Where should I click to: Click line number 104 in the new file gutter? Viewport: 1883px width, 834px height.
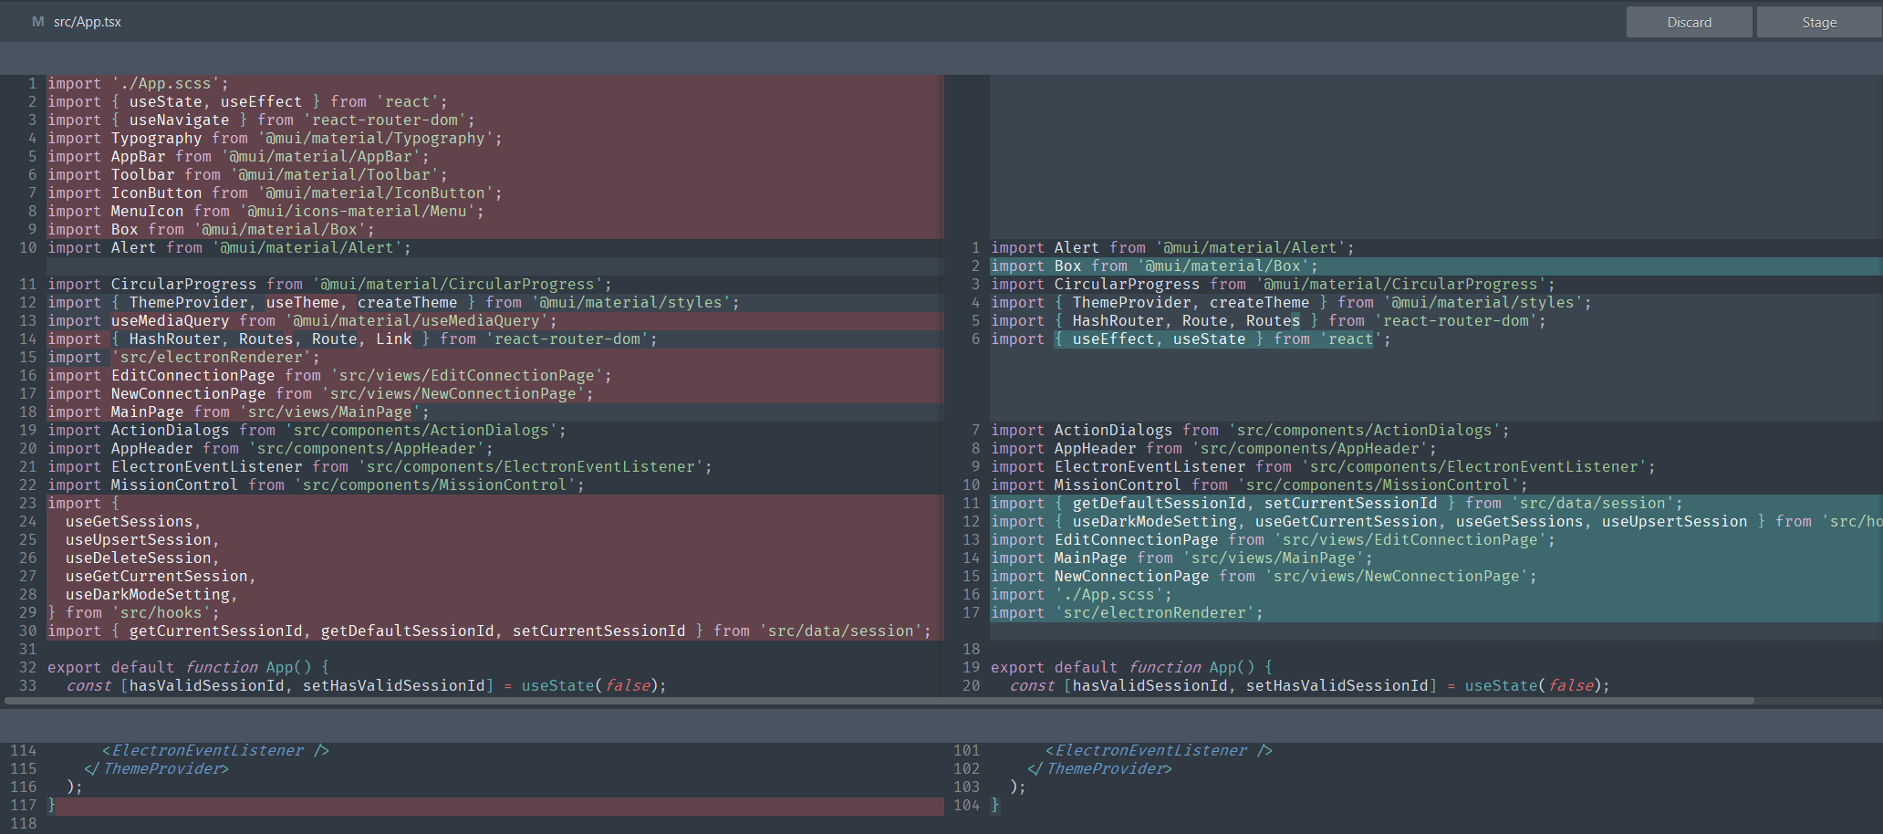click(x=966, y=806)
